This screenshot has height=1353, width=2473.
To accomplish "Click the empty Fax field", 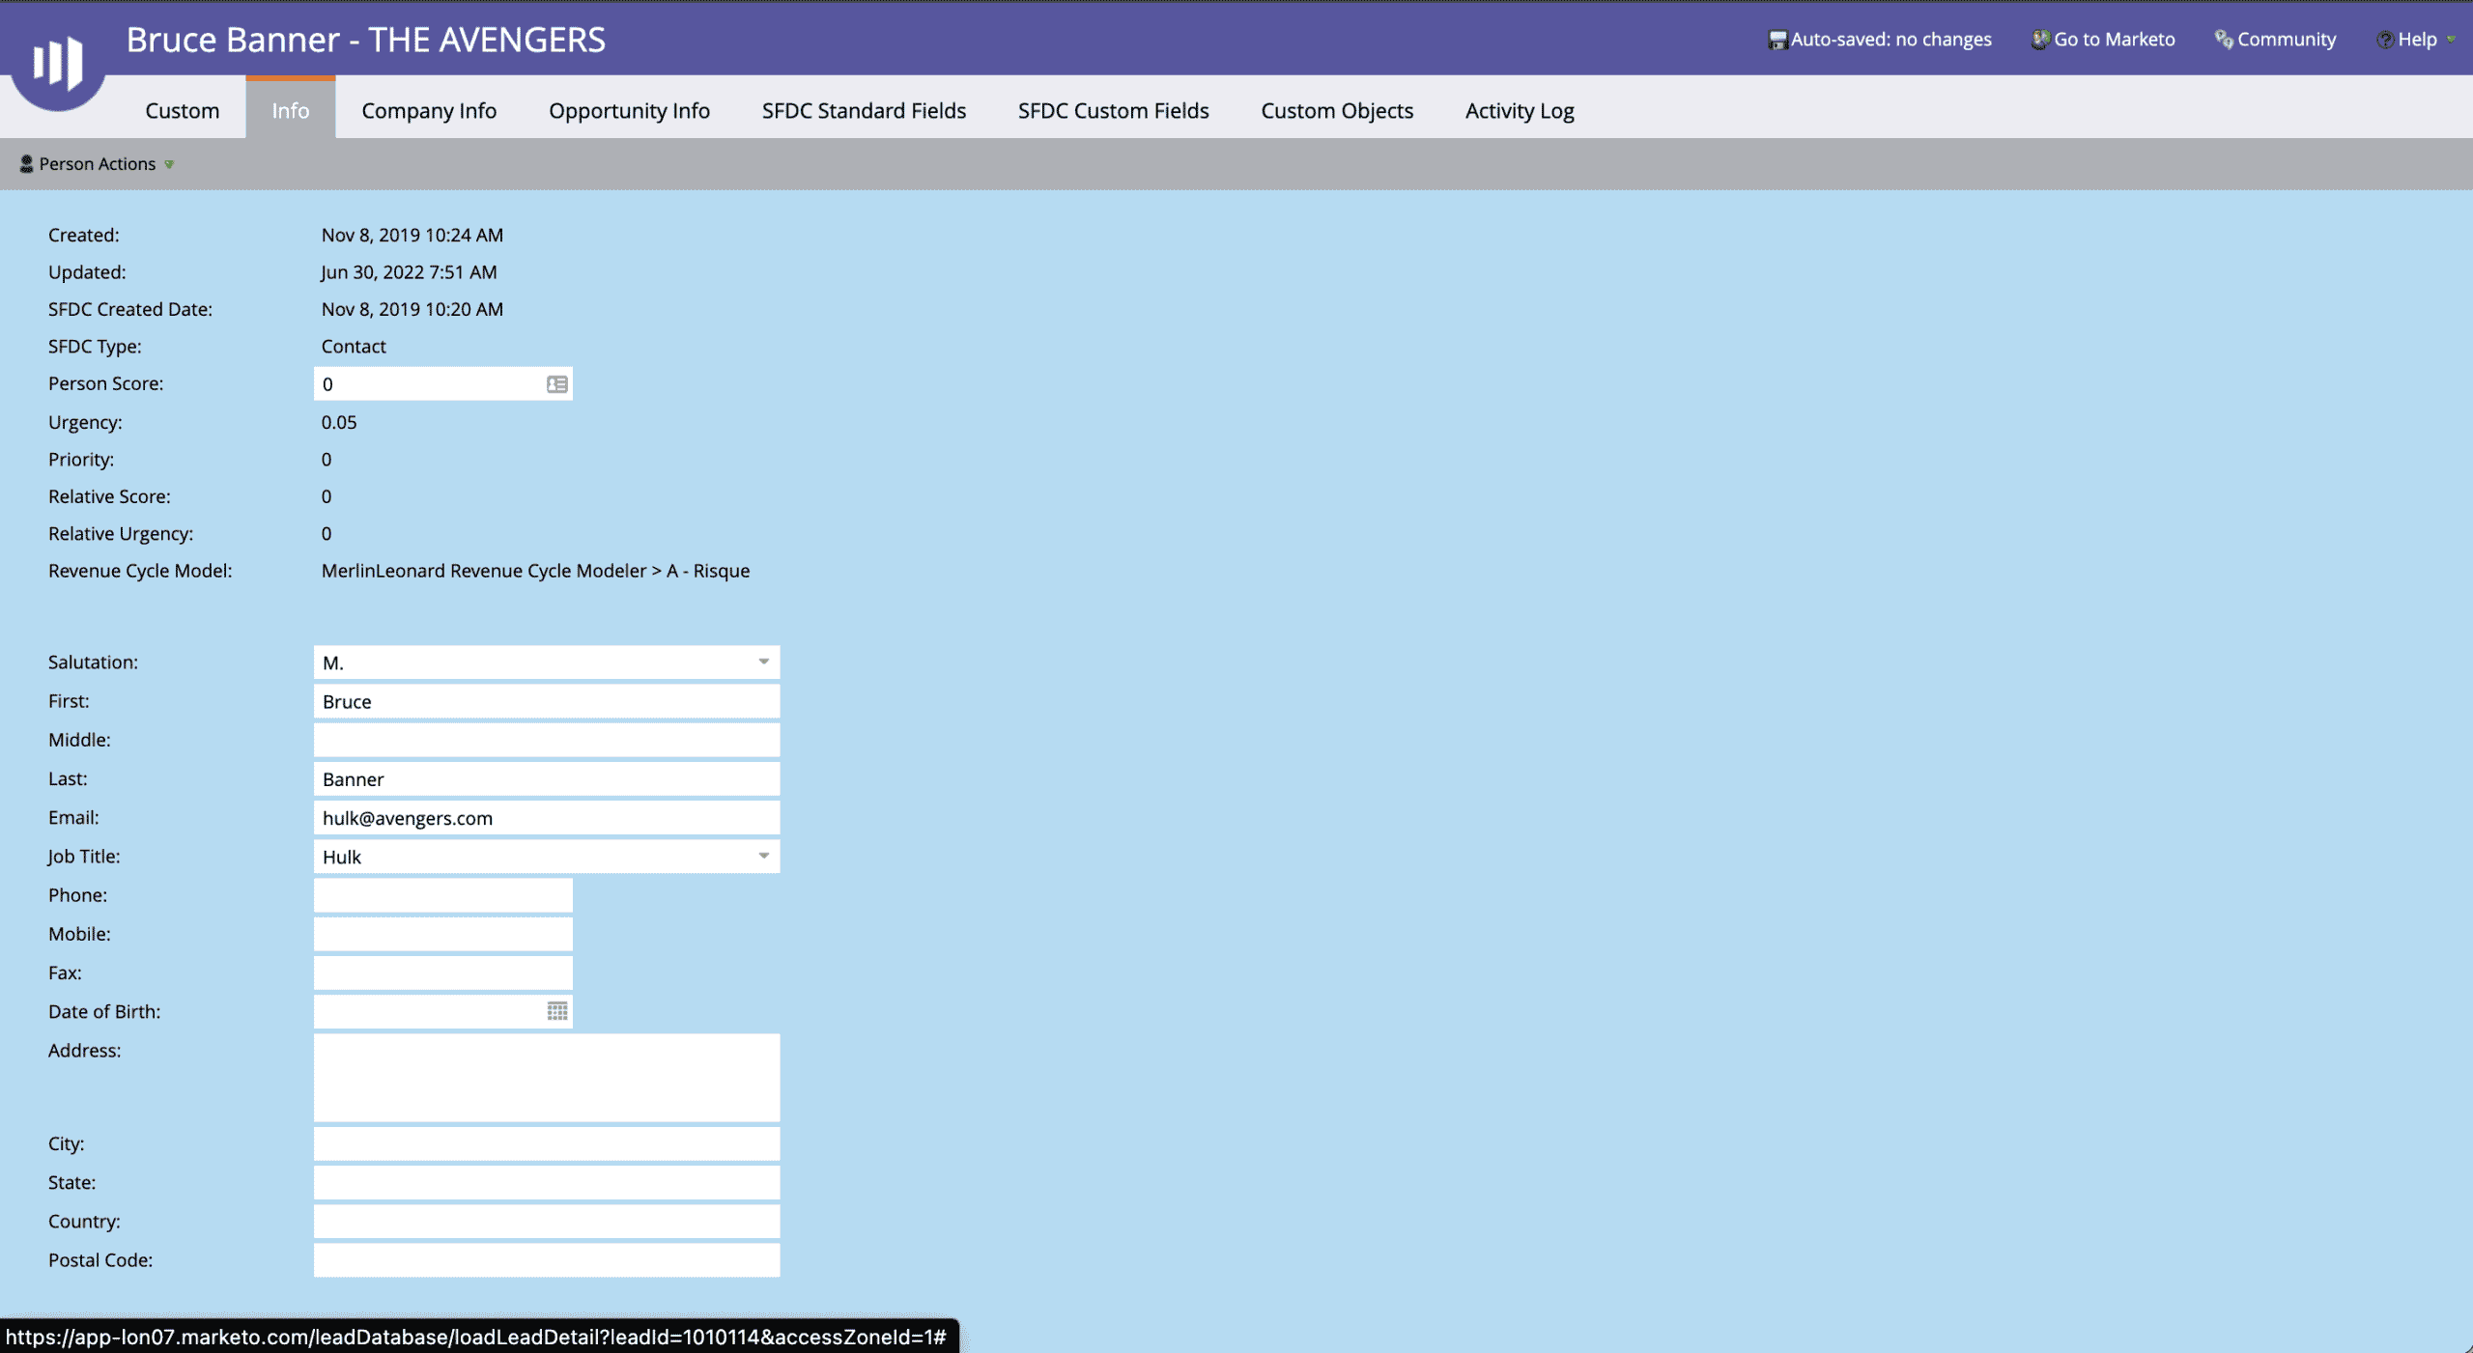I will 443,972.
